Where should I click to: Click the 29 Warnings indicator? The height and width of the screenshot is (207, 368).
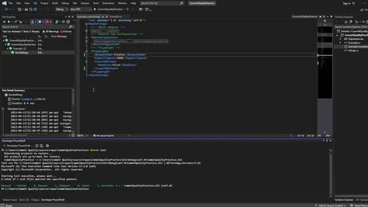click(x=51, y=32)
